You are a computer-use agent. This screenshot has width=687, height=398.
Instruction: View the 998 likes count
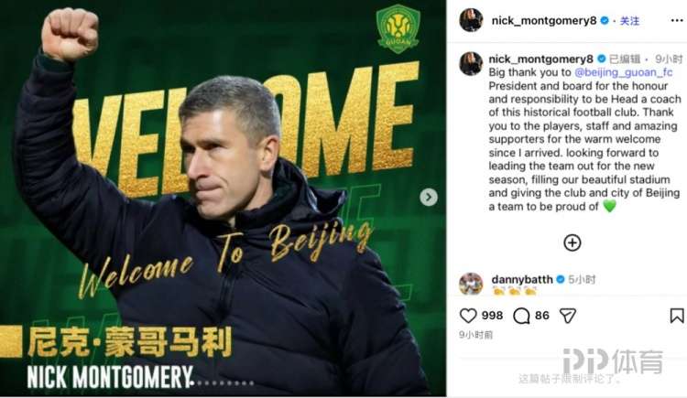pyautogui.click(x=492, y=316)
